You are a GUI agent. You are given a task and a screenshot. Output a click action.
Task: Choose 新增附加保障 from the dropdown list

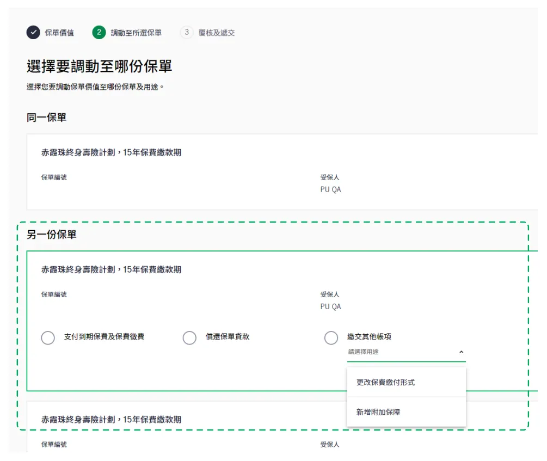pyautogui.click(x=407, y=412)
